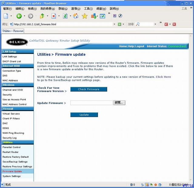
Task: Click the purple plugin icon in toolbar
Action: 115,16
